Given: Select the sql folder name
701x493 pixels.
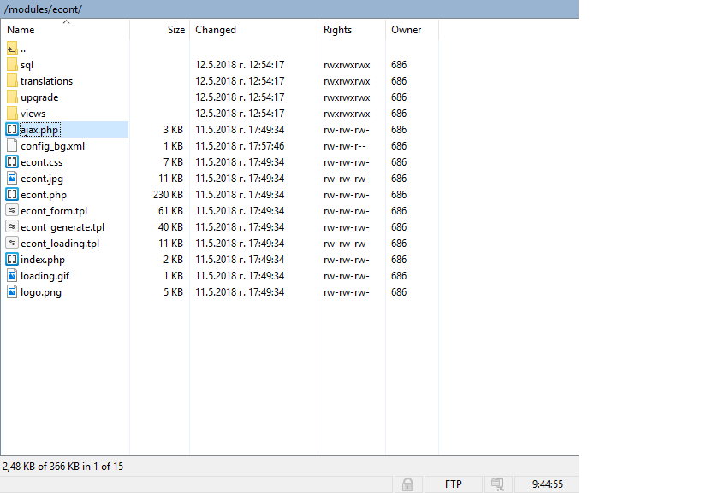Looking at the screenshot, I should 27,65.
